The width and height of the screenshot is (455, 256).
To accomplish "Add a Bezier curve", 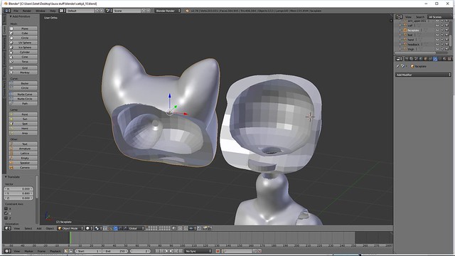I will (x=23, y=83).
